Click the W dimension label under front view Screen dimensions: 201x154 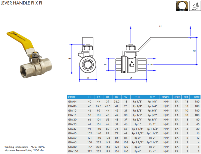pos(88,78)
